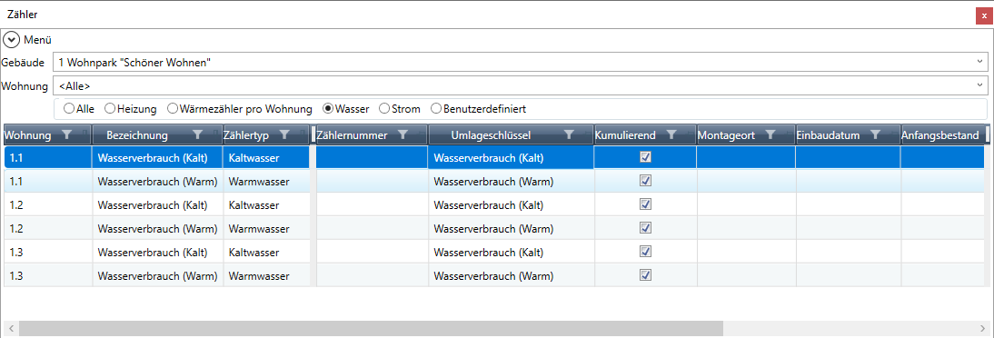Click Zählernummer cell of 1.2 Kaltwasser row

click(373, 204)
